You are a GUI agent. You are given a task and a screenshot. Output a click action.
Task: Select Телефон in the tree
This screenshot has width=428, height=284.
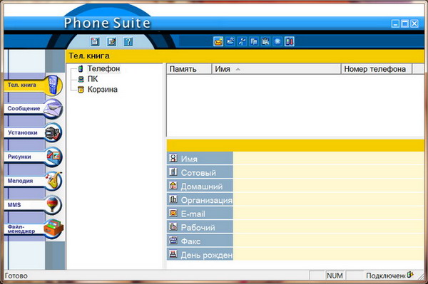click(103, 68)
